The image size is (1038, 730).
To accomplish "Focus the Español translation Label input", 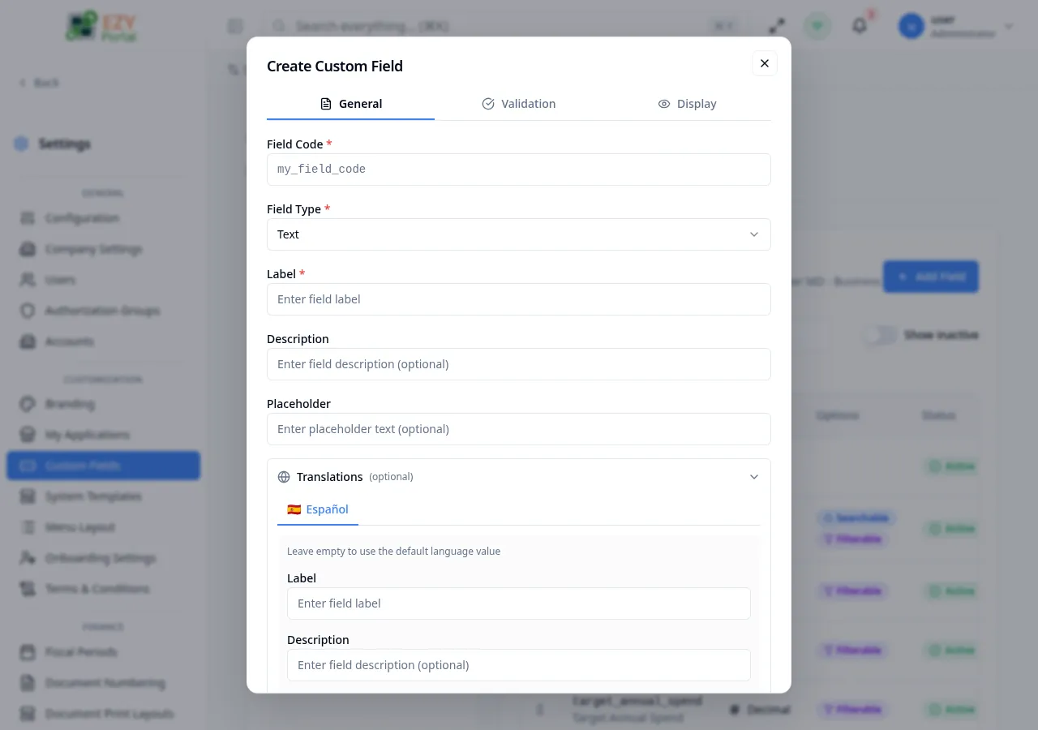I will pos(519,603).
